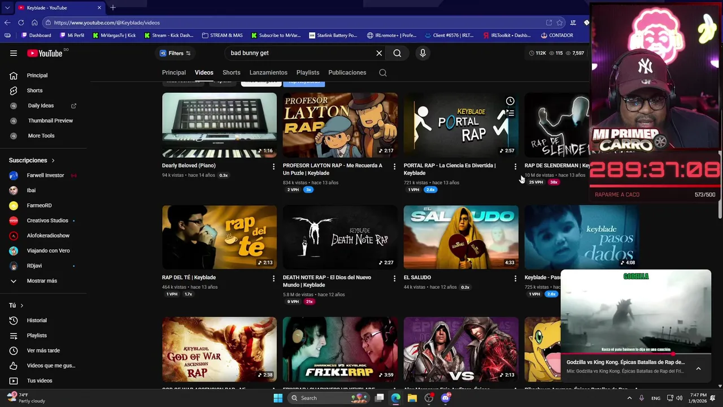Switch to the Shorts channel tab
Image resolution: width=723 pixels, height=407 pixels.
[231, 72]
